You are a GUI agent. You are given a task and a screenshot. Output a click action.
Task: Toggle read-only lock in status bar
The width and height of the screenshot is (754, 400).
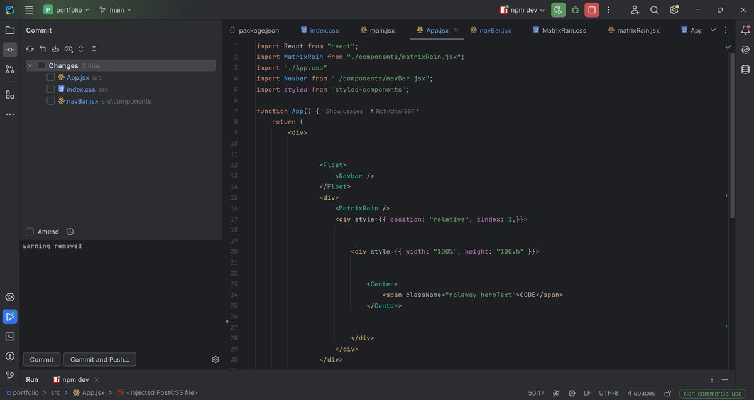(667, 393)
